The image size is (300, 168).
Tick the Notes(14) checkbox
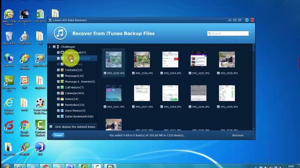(x=58, y=99)
